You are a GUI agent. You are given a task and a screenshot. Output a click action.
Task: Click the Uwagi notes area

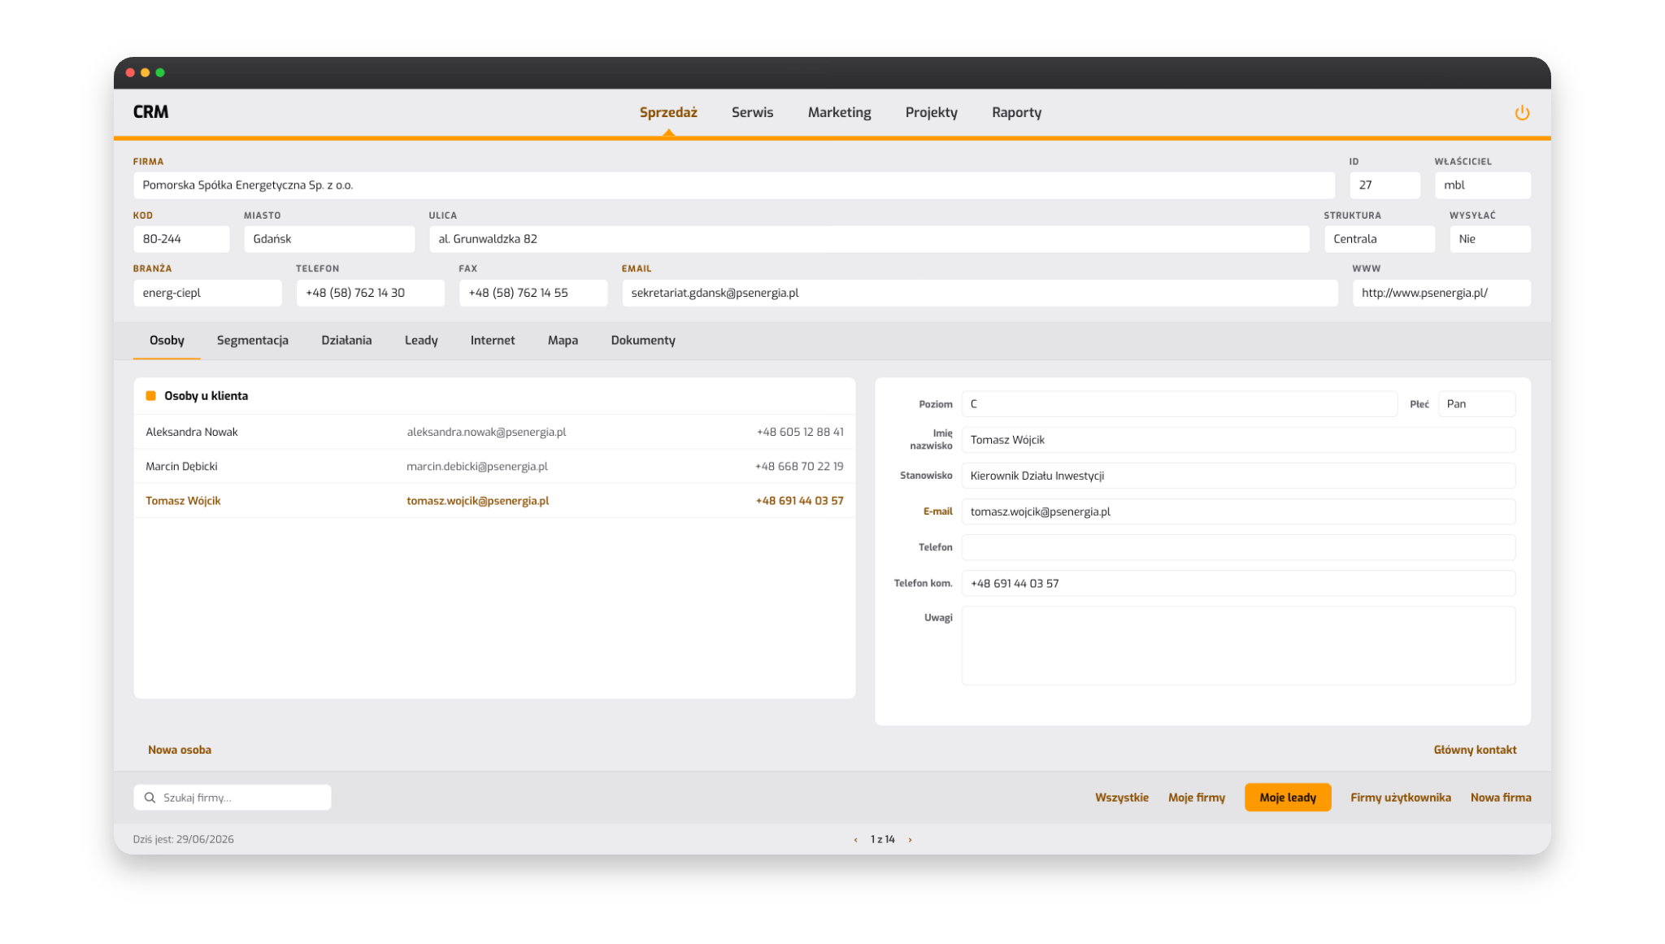(1238, 646)
